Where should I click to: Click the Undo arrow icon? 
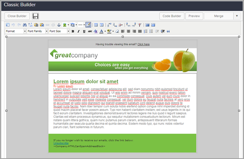13,25
